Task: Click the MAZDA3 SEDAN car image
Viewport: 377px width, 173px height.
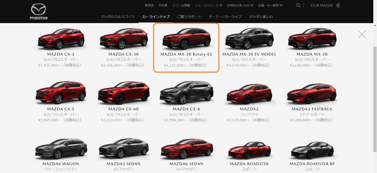Action: [x=123, y=149]
